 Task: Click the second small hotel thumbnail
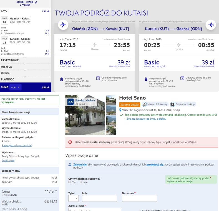(x=111, y=110)
